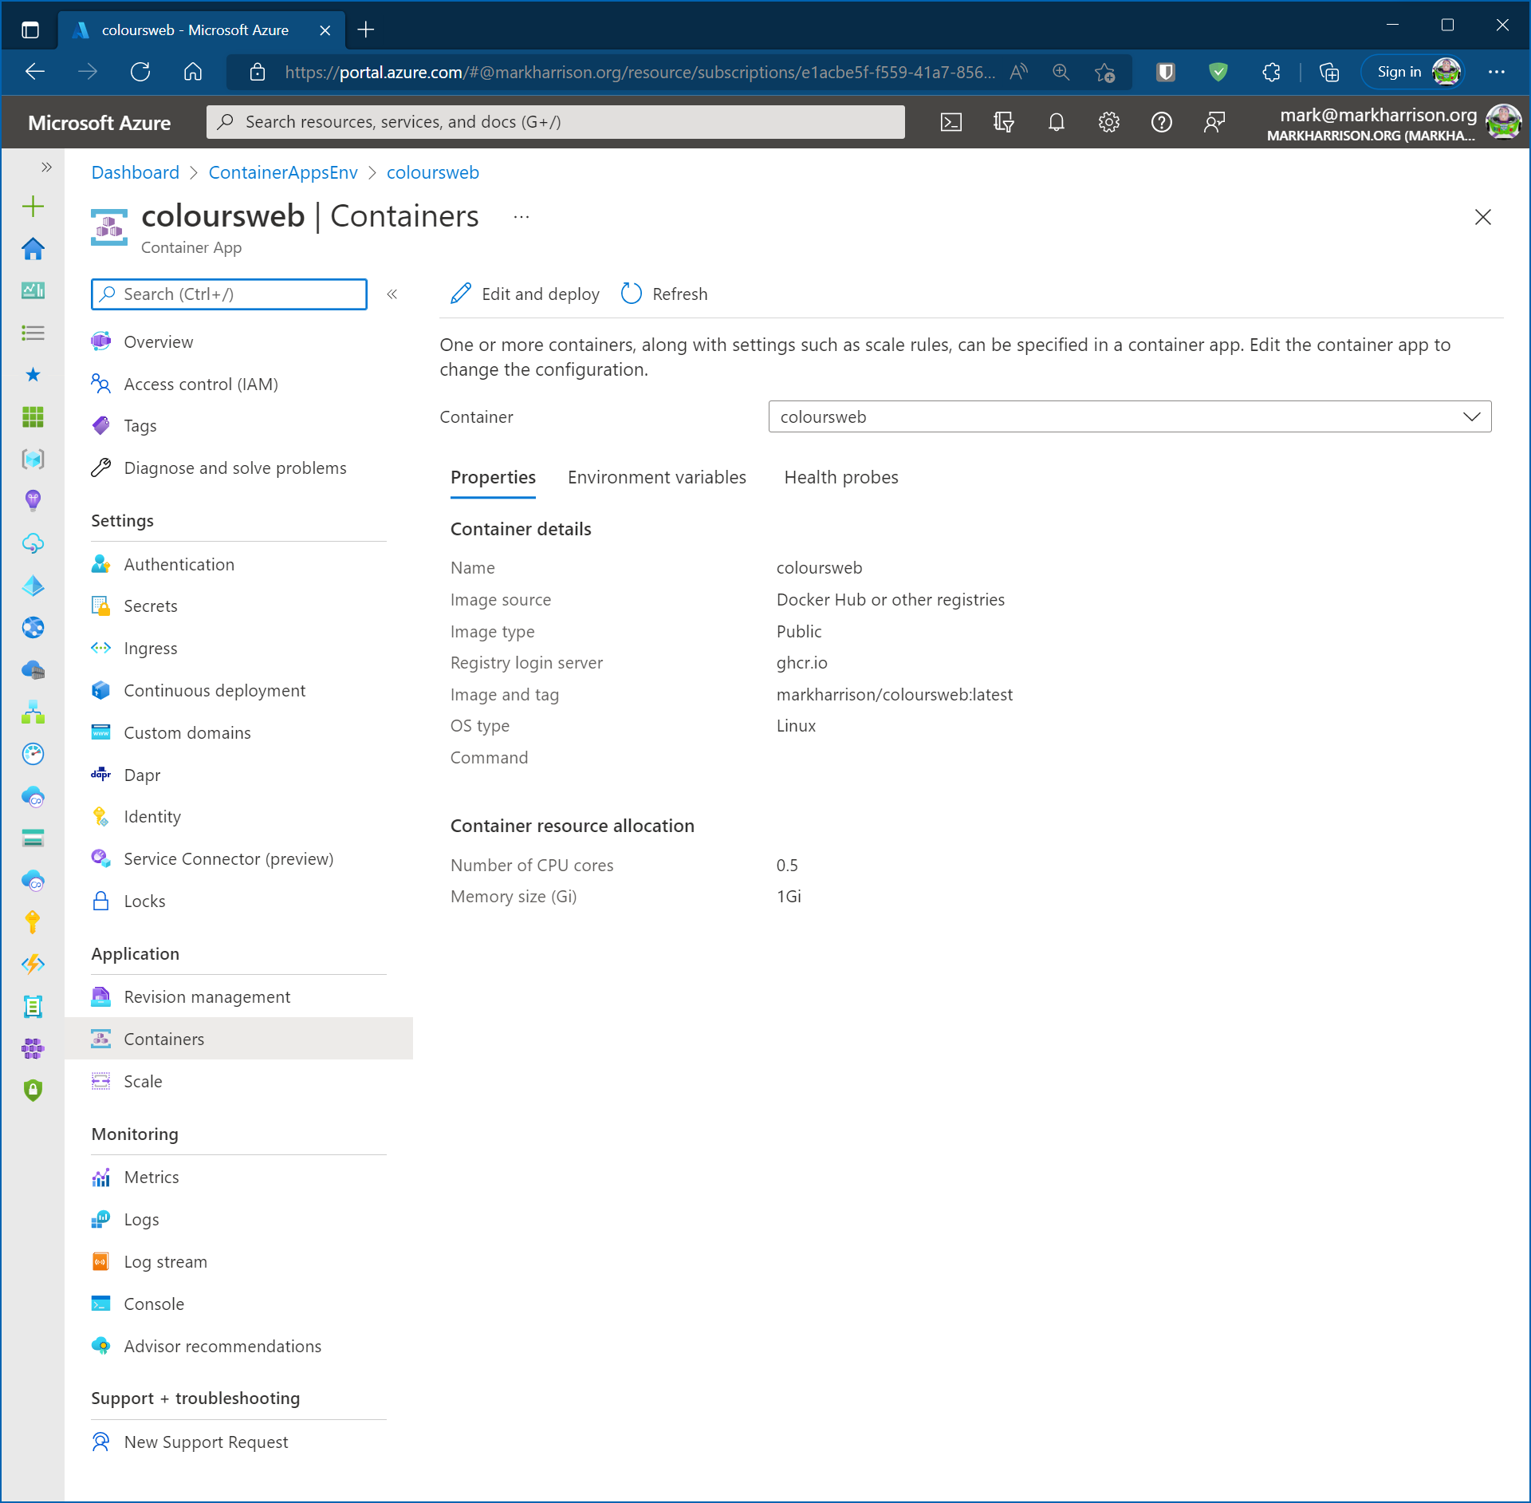Click the help question mark icon
This screenshot has height=1503, width=1531.
(x=1161, y=122)
